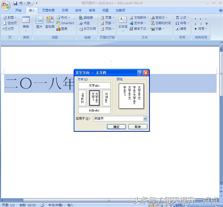223x207 pixels.
Task: Open the 审阅 (Review) tab
Action: coord(92,10)
